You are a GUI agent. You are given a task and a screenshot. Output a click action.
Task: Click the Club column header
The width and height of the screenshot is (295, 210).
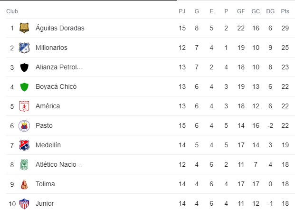pos(12,11)
